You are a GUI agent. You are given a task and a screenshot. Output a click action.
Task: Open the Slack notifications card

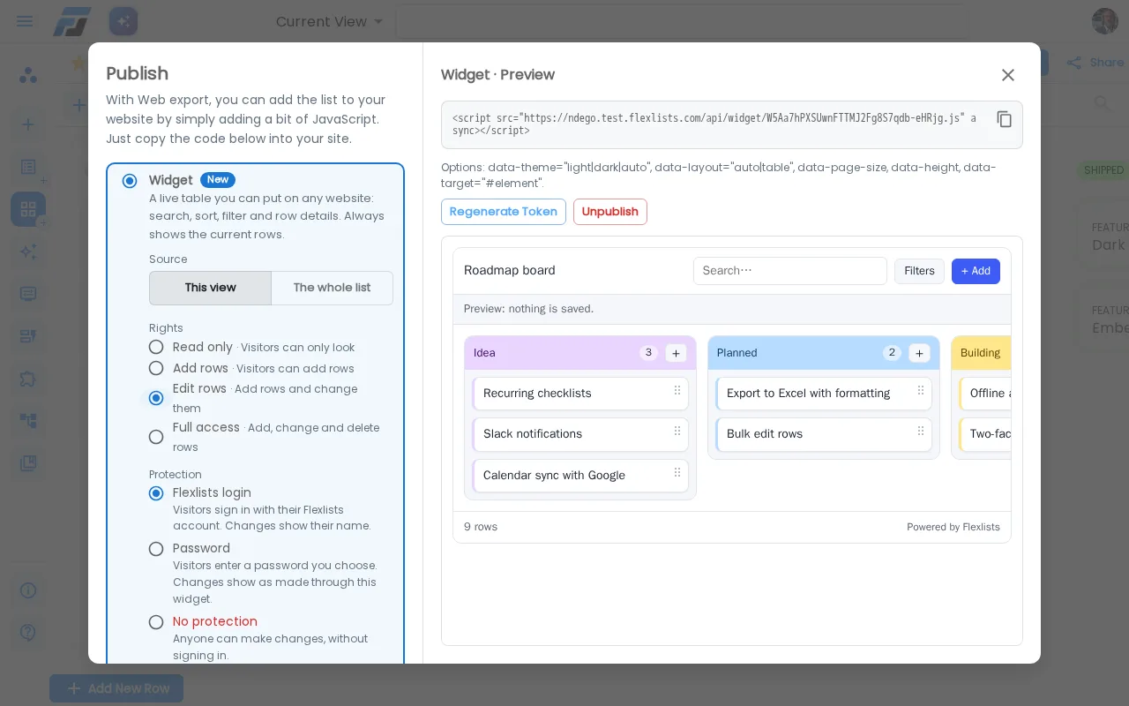point(580,434)
